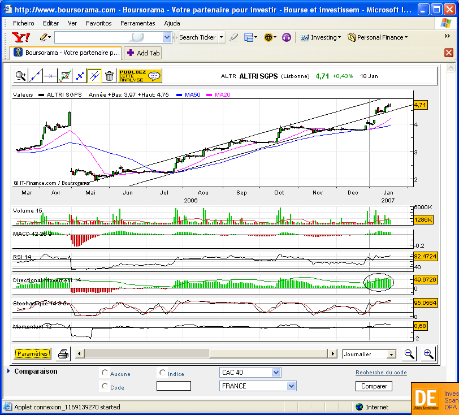Open the CAC 40 index dropdown

point(276,373)
